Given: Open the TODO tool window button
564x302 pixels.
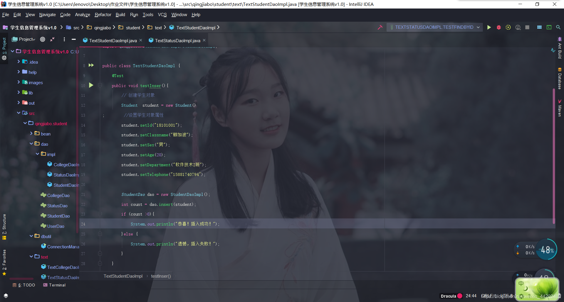Looking at the screenshot, I should (x=24, y=285).
